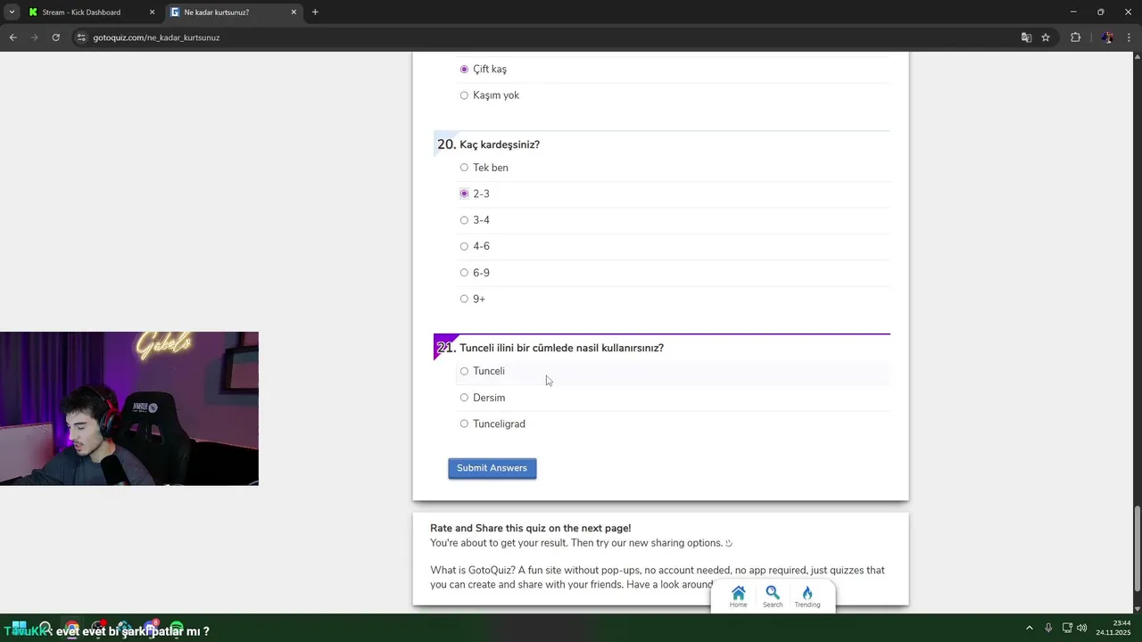Open GotoQuiz Search icon
This screenshot has width=1142, height=642.
pyautogui.click(x=773, y=597)
